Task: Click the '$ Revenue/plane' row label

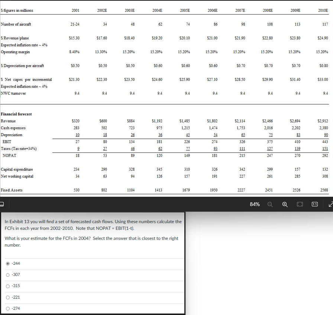Action: (15, 38)
